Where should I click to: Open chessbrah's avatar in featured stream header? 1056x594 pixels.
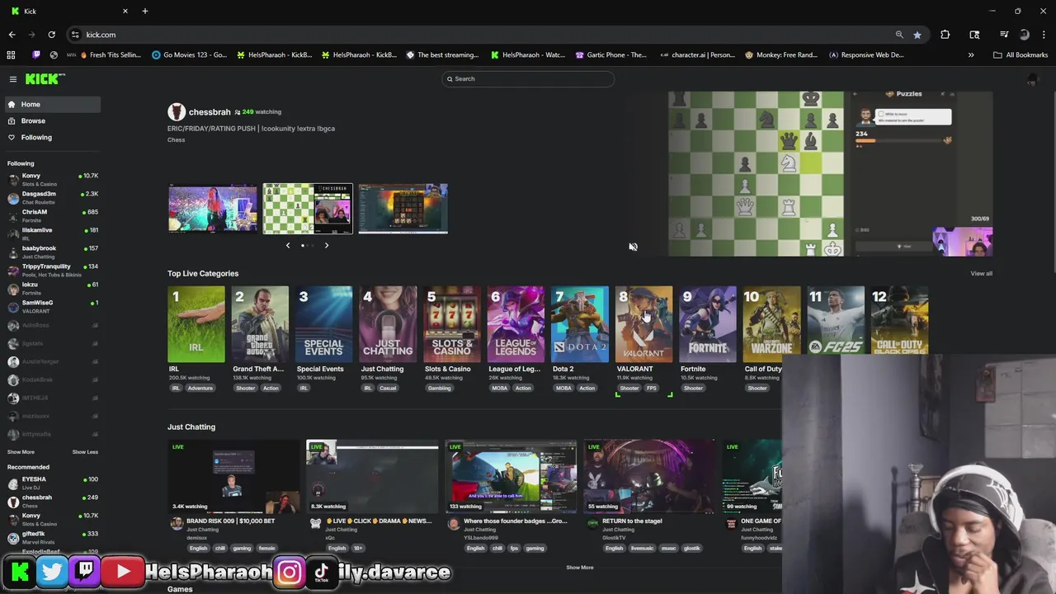click(x=177, y=112)
